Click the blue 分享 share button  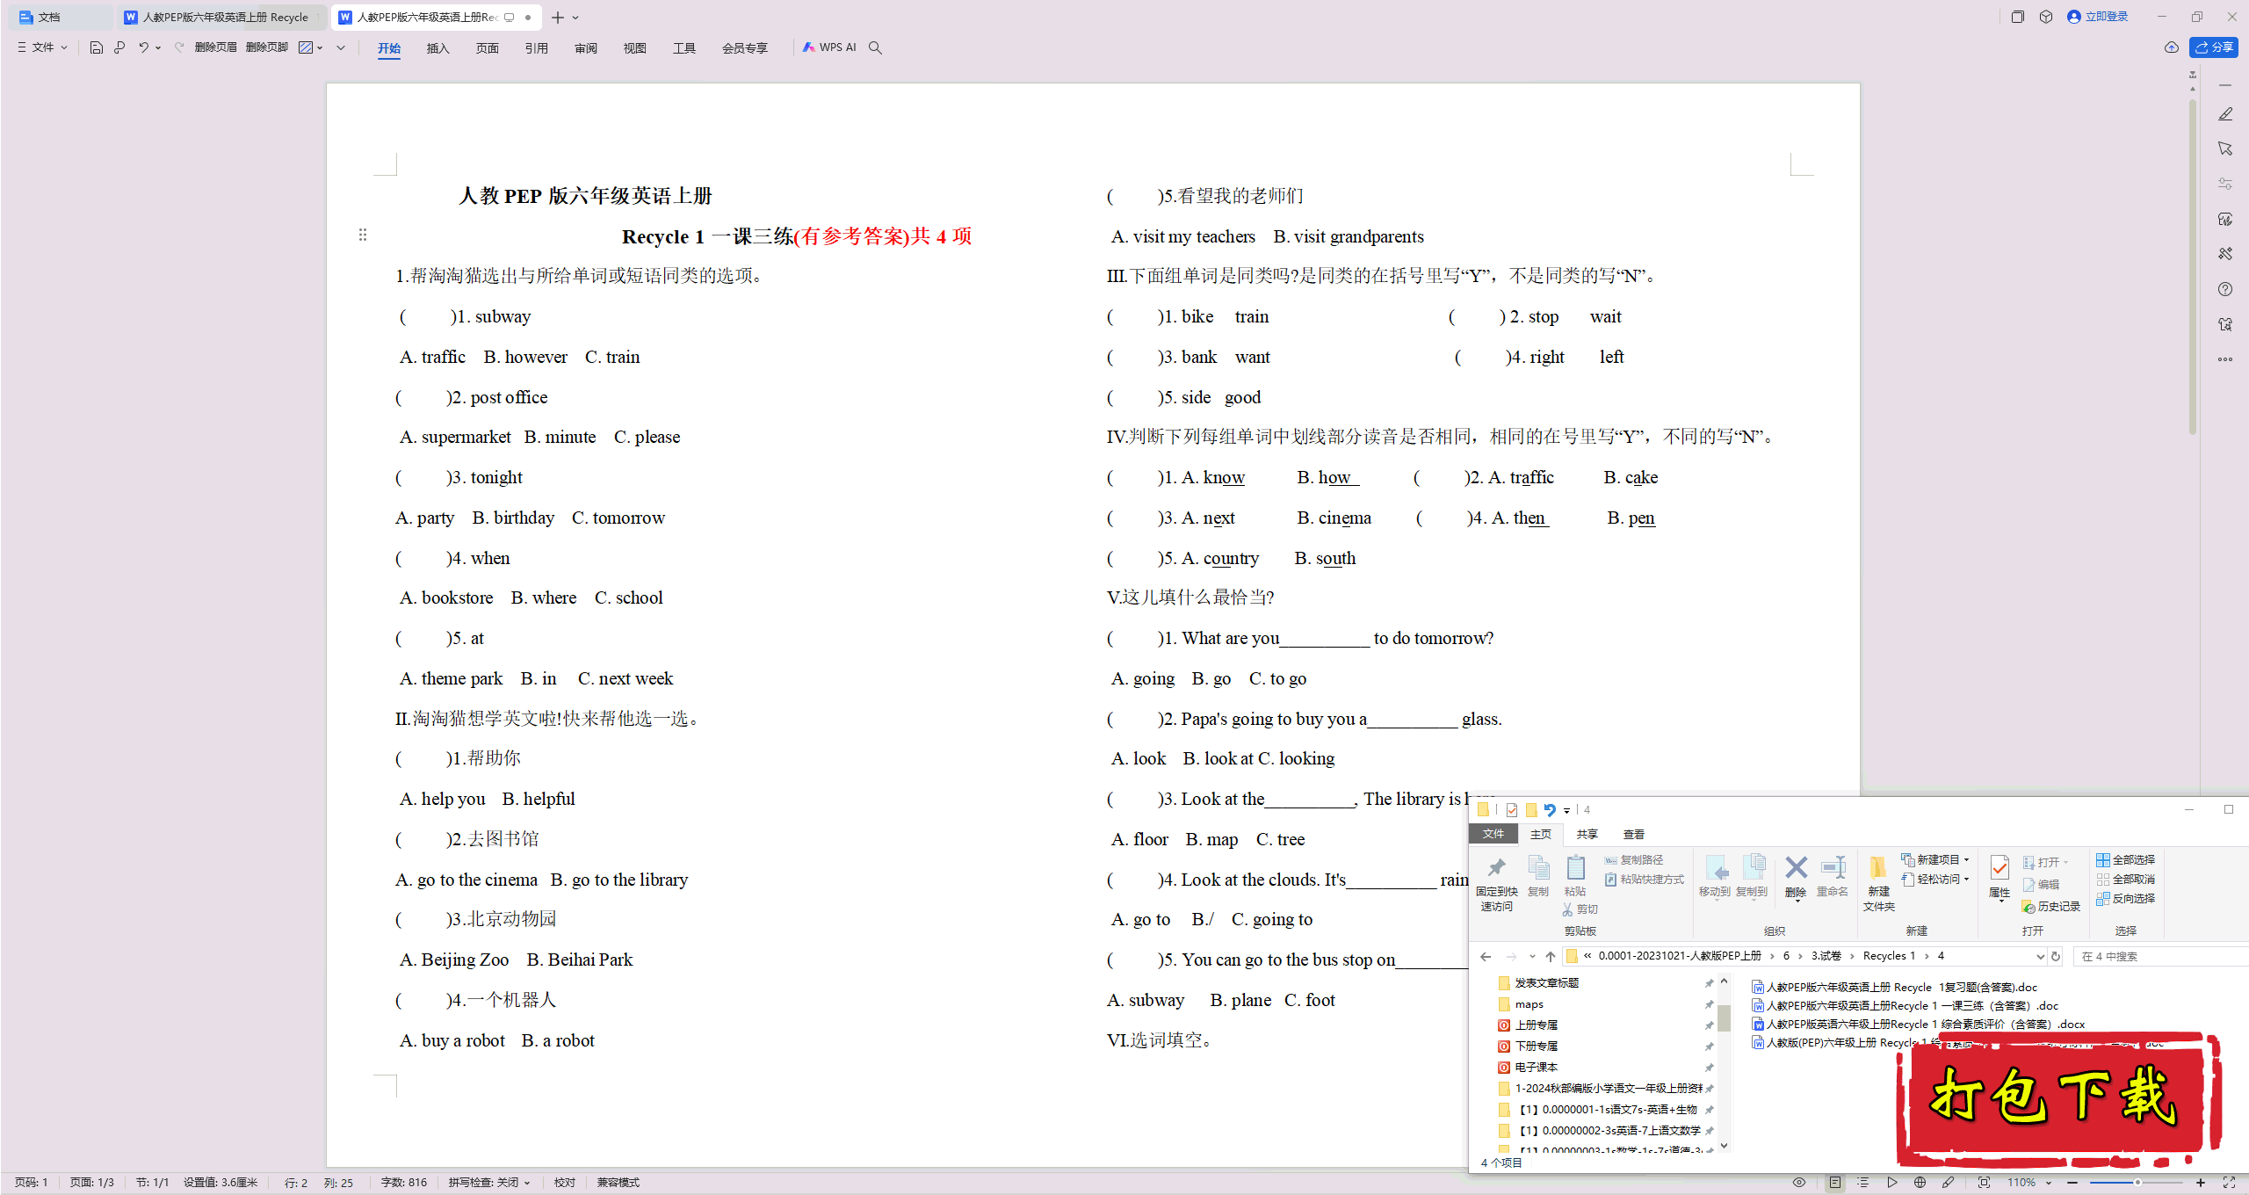click(2214, 47)
